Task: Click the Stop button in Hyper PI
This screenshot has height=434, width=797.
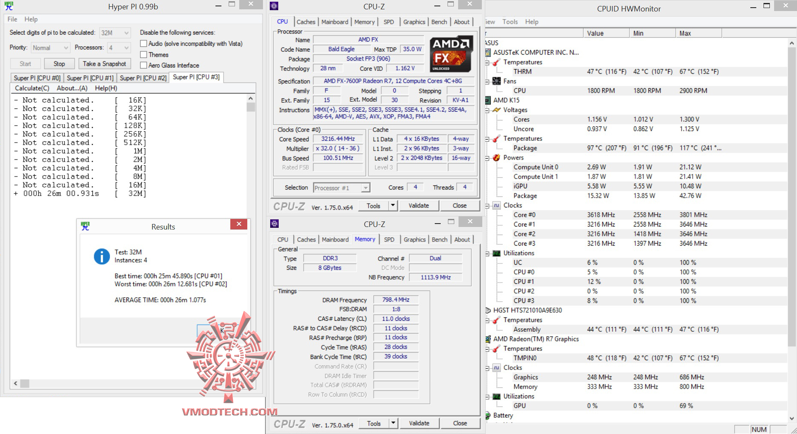Action: coord(59,64)
